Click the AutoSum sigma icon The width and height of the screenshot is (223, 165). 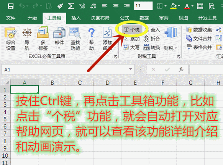71,6
